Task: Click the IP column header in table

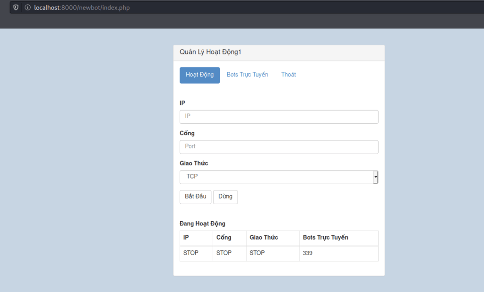Action: (186, 238)
